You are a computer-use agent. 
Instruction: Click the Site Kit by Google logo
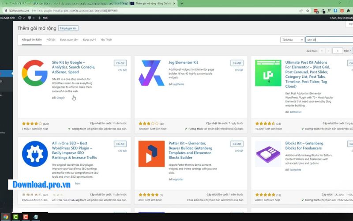(x=35, y=73)
